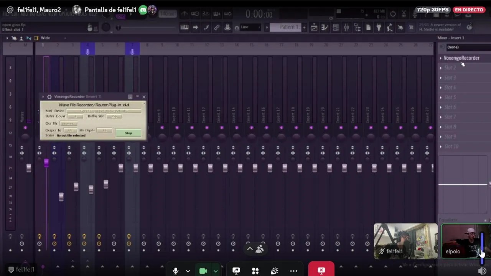This screenshot has width=491, height=276.
Task: Select mixer insert track 7 header
Action: (x=132, y=49)
